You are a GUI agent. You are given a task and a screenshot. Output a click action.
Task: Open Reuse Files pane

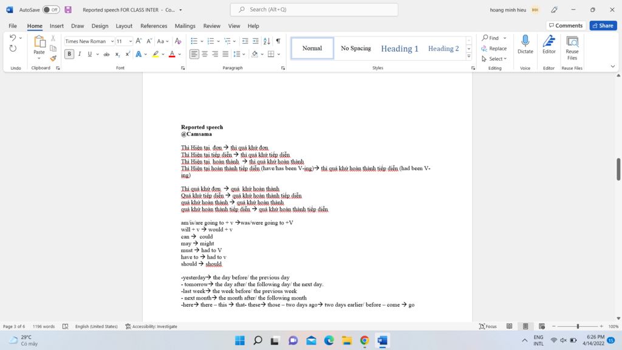(572, 47)
